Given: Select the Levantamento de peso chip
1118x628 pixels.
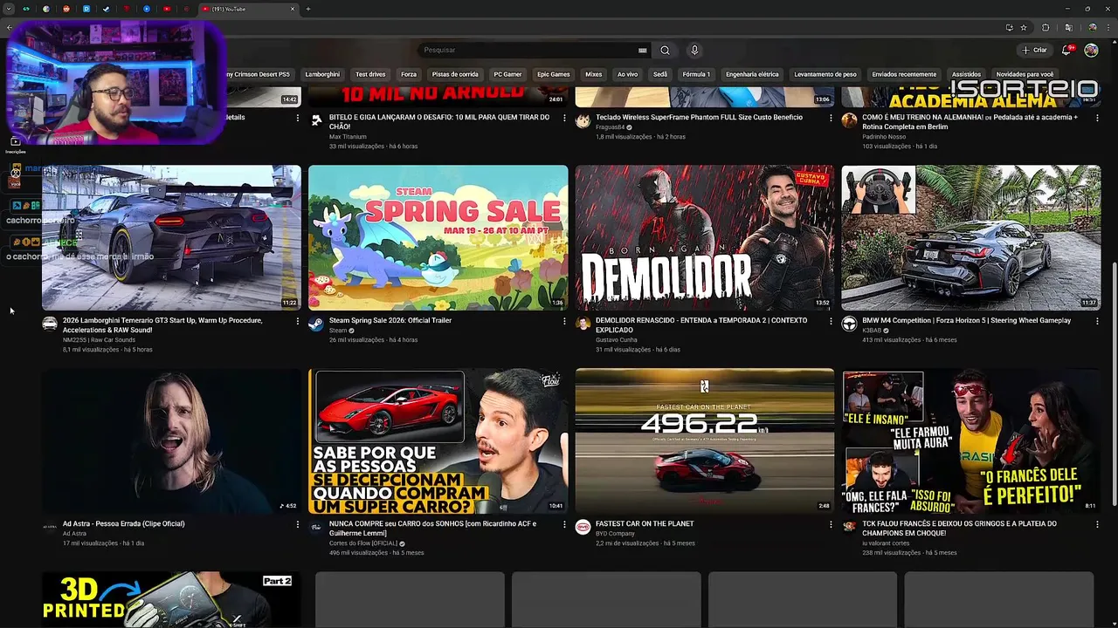Looking at the screenshot, I should pyautogui.click(x=825, y=74).
